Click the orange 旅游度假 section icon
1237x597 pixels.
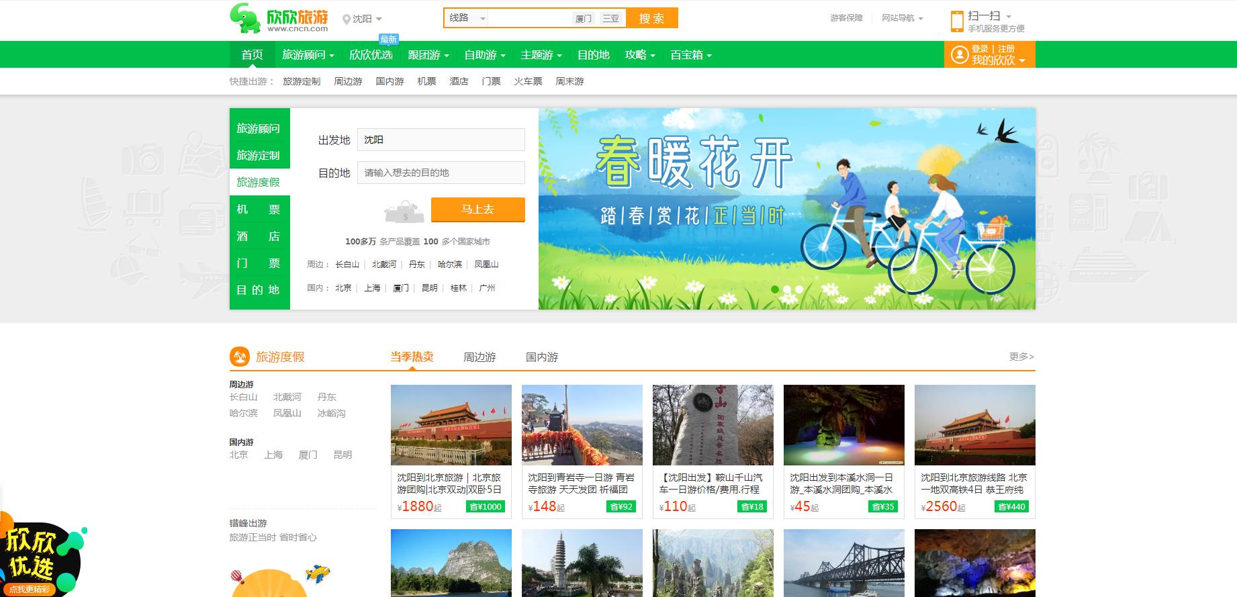tap(240, 357)
